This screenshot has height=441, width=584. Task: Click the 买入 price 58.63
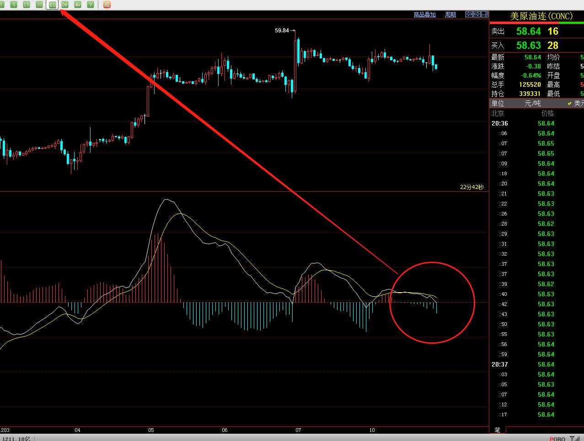529,45
